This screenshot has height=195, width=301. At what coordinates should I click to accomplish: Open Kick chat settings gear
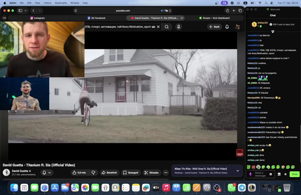tap(286, 174)
